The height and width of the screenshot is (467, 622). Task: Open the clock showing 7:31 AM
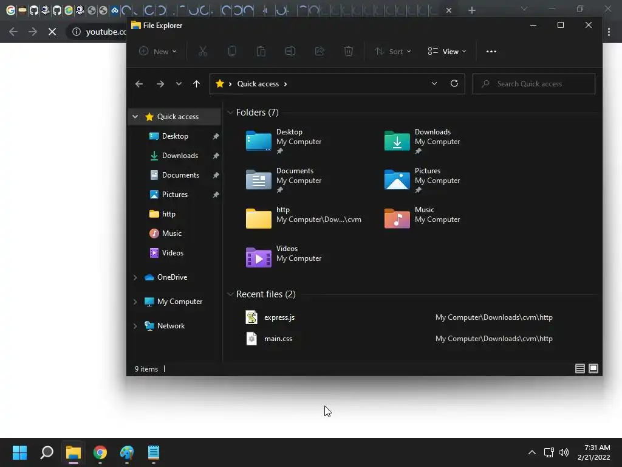(x=594, y=452)
